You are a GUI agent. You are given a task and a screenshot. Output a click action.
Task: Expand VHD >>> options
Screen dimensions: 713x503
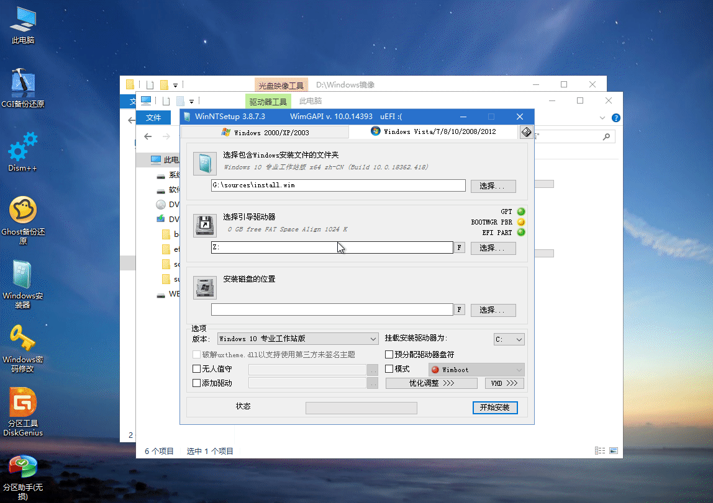click(504, 383)
